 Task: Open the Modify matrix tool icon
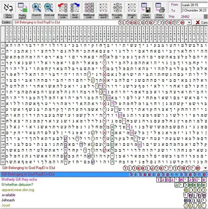(x=23, y=7)
